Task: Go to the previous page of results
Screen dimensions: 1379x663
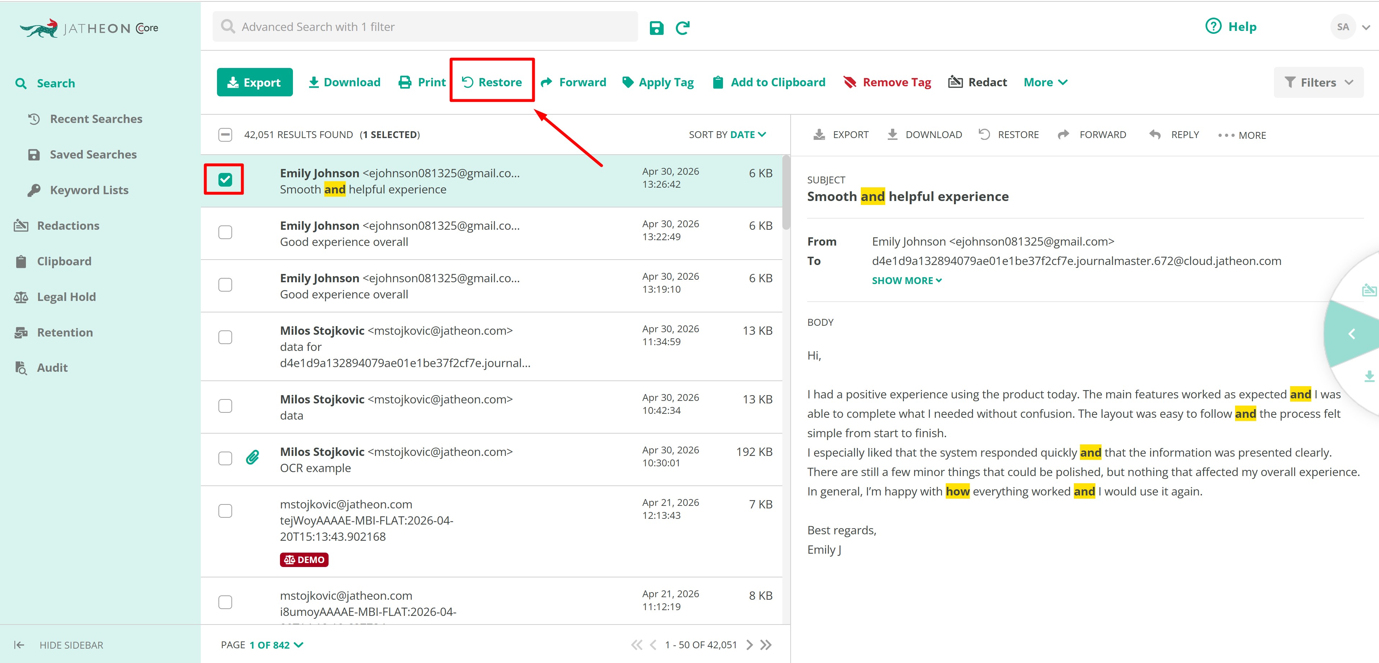Action: point(653,645)
